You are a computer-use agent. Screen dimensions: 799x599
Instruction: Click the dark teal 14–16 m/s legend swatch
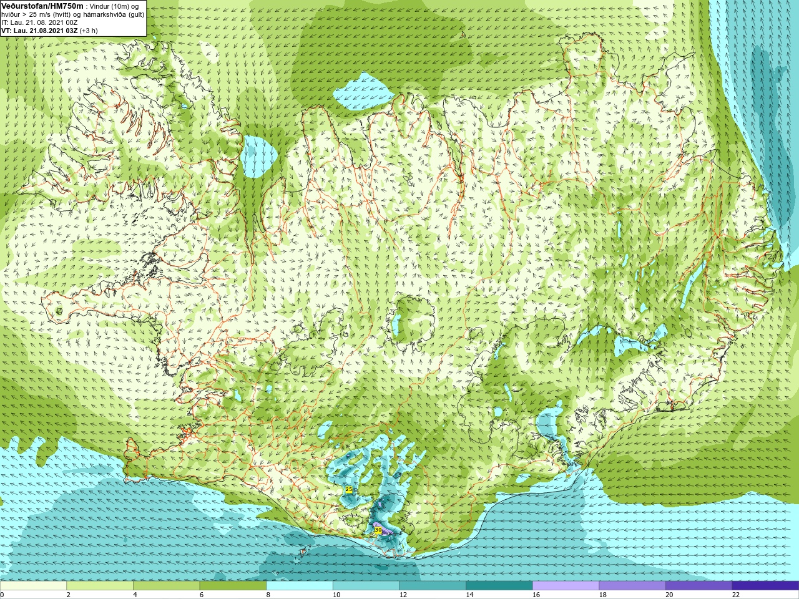pos(499,585)
